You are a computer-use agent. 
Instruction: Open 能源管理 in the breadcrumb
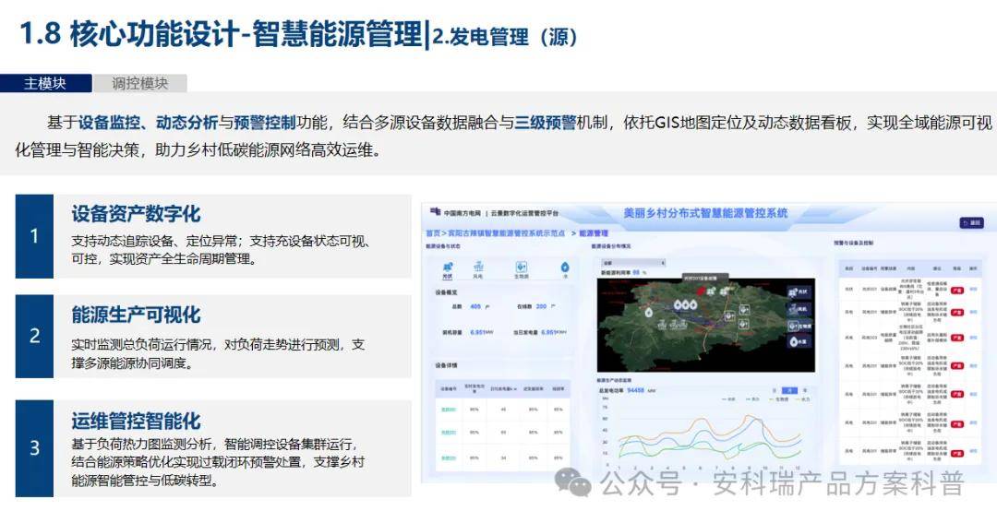tap(594, 234)
